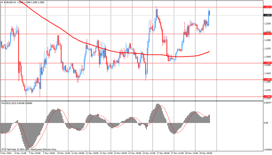Viewport: 272px width, 155px height.
Task: Select the 11 Nov 20:00 time label
Action: pos(92,153)
